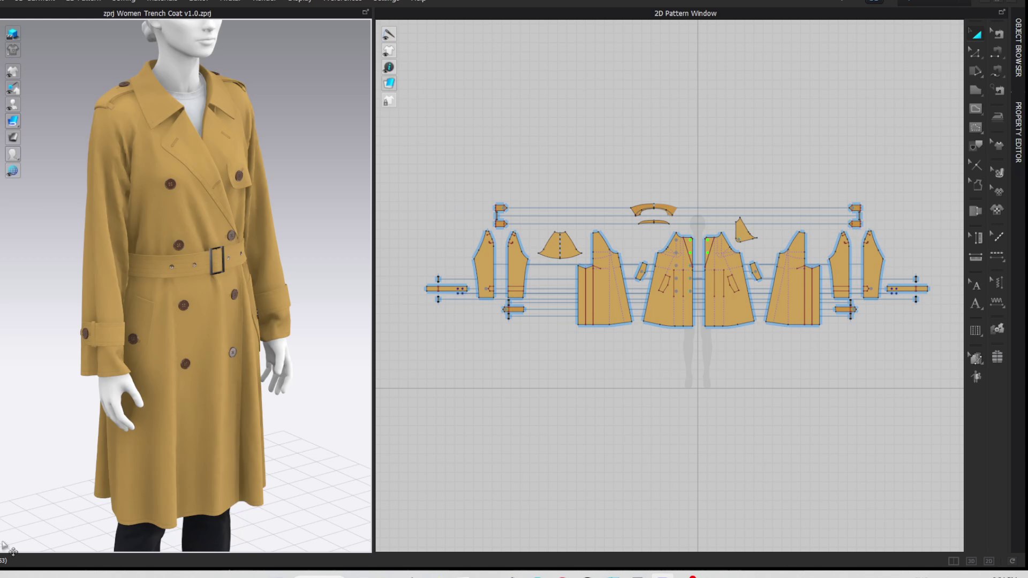Image resolution: width=1028 pixels, height=578 pixels.
Task: Select the Trace tool with pocket shapes
Action: tap(976, 146)
